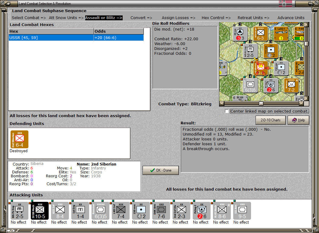The height and width of the screenshot is (233, 319).
Task: Click the 2-5 engineer counter on the map
Action: coord(250,51)
